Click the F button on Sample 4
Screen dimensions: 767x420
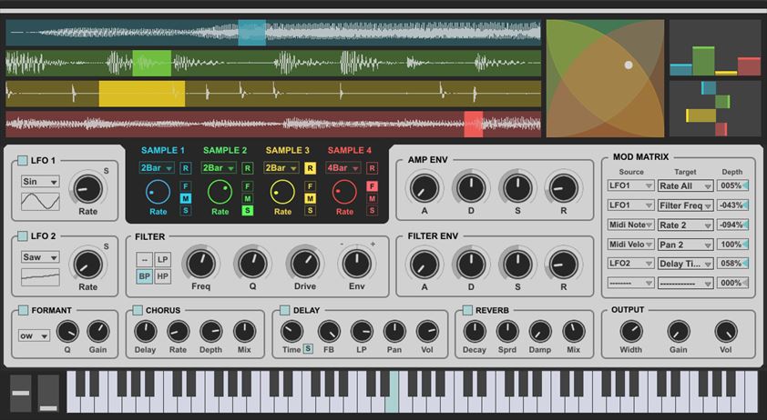coord(372,186)
